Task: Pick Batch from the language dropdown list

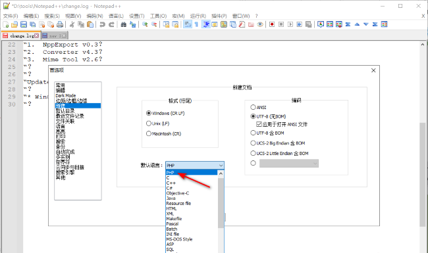Action: click(192, 229)
